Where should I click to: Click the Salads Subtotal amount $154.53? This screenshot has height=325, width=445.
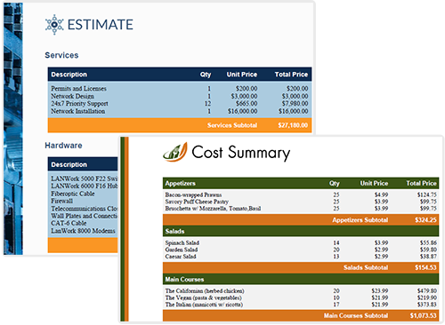click(x=425, y=267)
